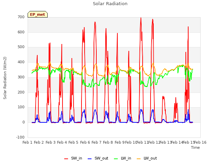The width and height of the screenshot is (221, 165).
Task: Click the low SW_in peak on Feb 13
Action: tap(163, 97)
